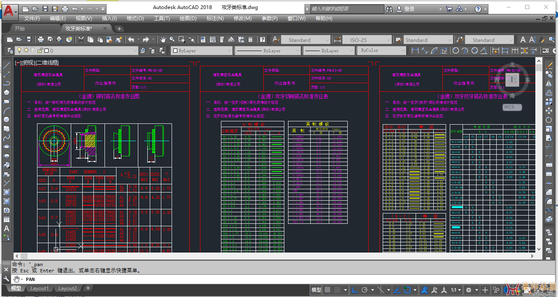The image size is (558, 297).
Task: Open the 标注(N) menu
Action: [x=215, y=18]
